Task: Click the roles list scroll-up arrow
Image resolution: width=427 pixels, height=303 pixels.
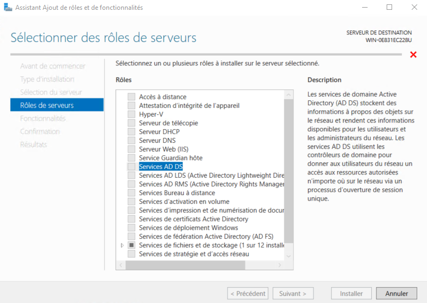Action: pyautogui.click(x=288, y=95)
